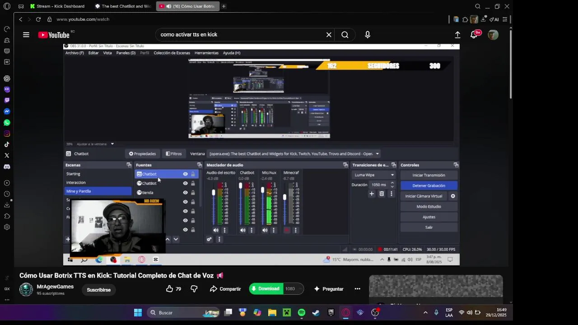Toggle lock on selected Chatbot source
578x325 pixels.
(193, 174)
